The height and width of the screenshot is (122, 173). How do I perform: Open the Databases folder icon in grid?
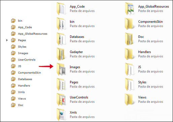coord(61,39)
